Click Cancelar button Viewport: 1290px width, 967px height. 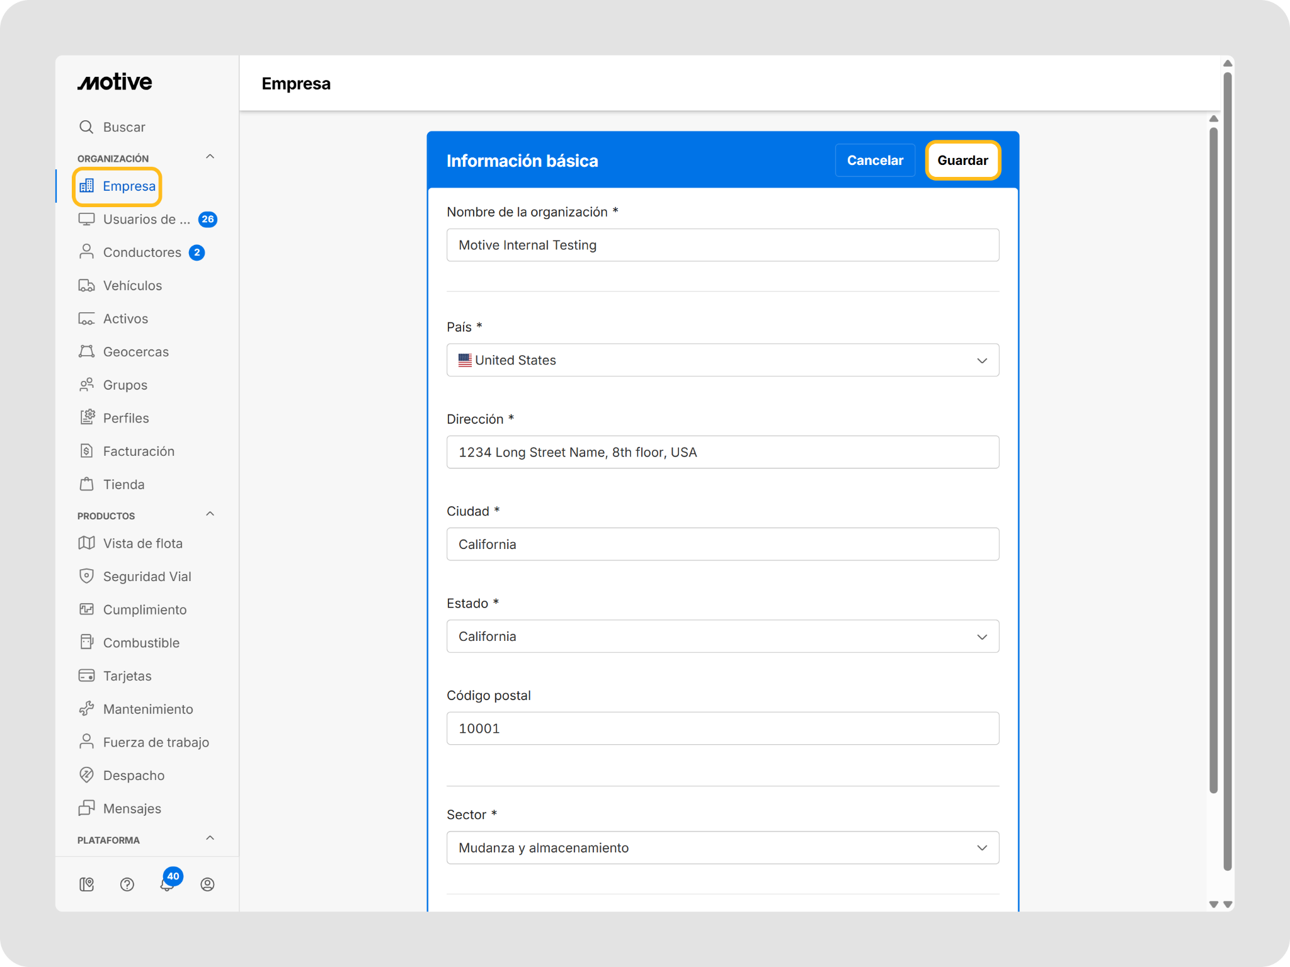875,161
